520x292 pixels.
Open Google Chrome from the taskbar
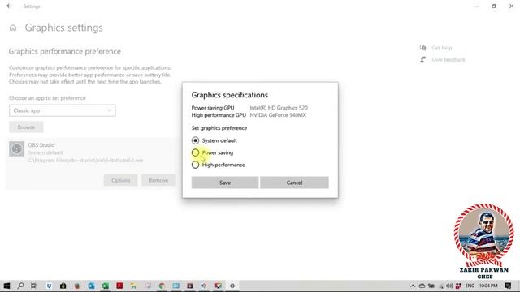click(162, 286)
